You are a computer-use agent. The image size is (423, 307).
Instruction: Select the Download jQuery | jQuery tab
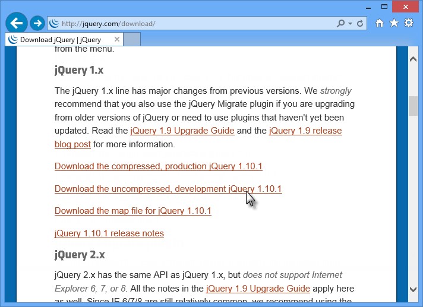tap(59, 40)
